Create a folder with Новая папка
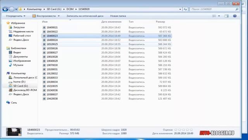 [x=118, y=16]
